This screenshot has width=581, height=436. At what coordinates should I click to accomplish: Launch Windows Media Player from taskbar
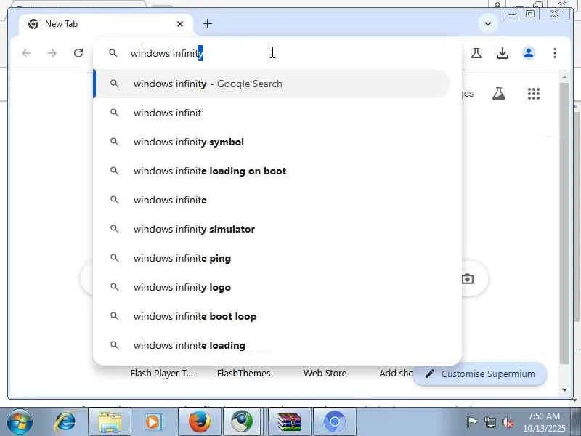coord(154,422)
